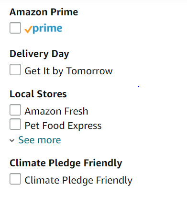This screenshot has width=187, height=197.
Task: Mark the Climate Pledge Friendly checkbox
Action: click(15, 179)
